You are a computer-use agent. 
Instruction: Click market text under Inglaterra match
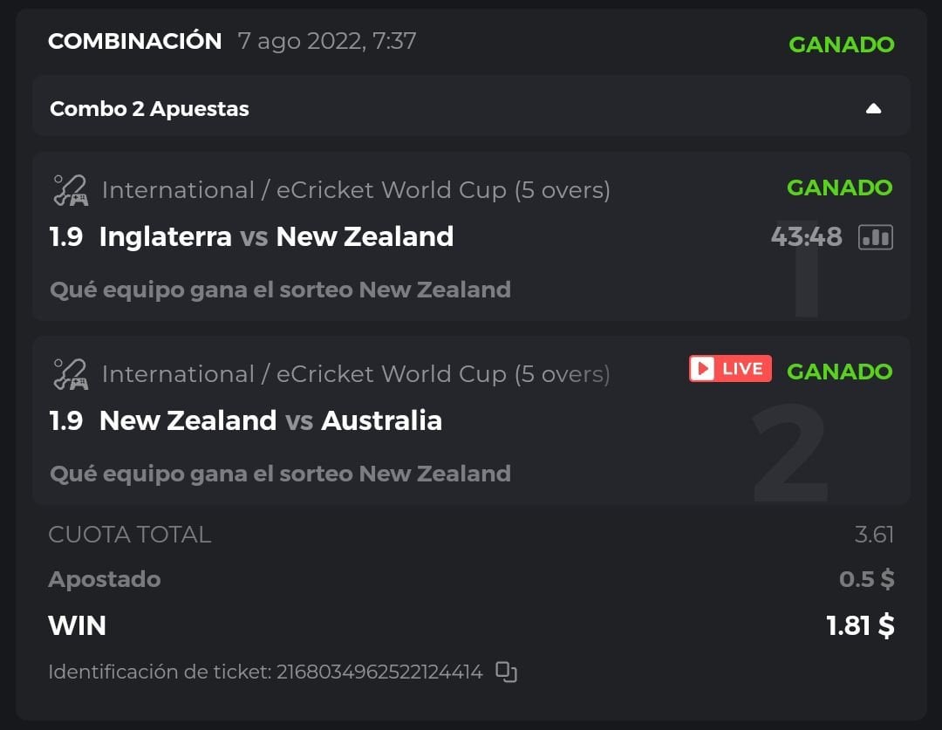280,290
